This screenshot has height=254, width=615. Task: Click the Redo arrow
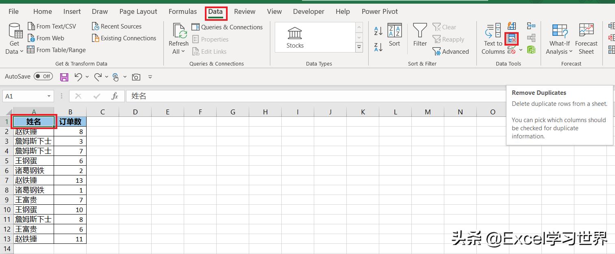pyautogui.click(x=98, y=77)
